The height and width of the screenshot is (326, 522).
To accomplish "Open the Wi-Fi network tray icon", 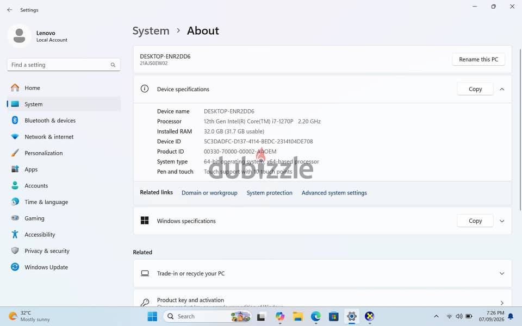I will click(x=449, y=316).
